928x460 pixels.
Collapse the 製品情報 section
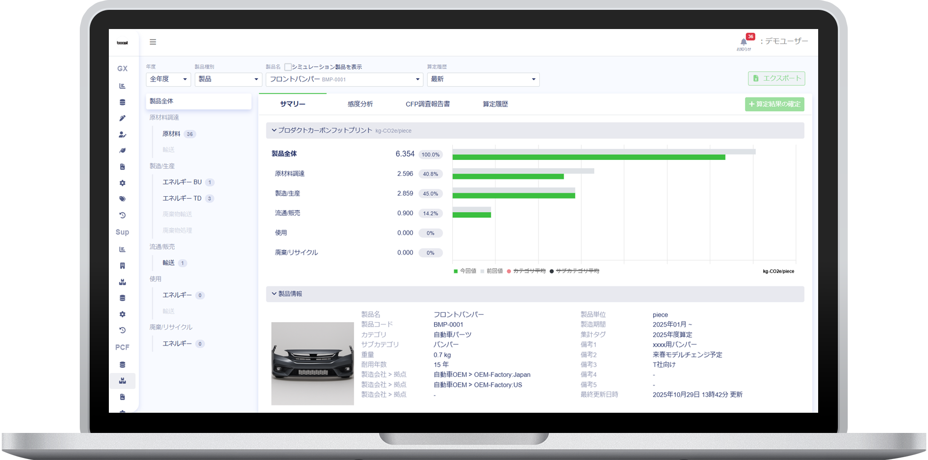[535, 294]
